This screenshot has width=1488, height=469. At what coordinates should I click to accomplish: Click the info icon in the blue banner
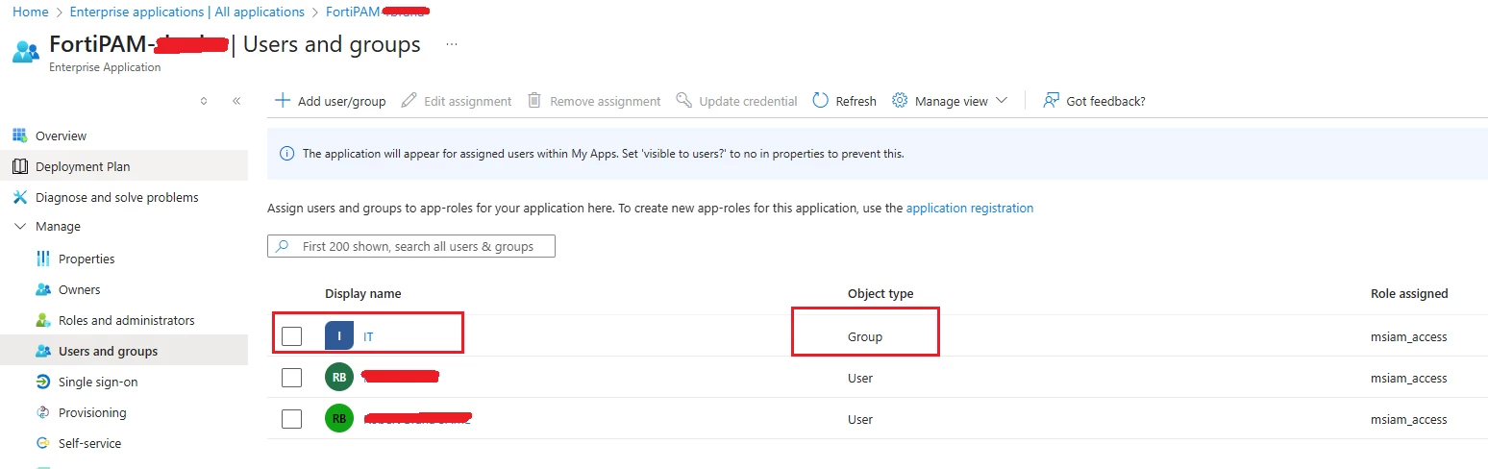coord(286,153)
